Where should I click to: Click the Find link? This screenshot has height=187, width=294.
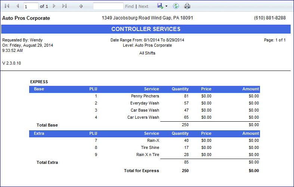pyautogui.click(x=129, y=6)
